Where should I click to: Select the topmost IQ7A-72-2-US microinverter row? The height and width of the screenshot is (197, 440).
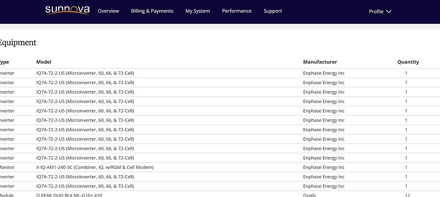85,73
